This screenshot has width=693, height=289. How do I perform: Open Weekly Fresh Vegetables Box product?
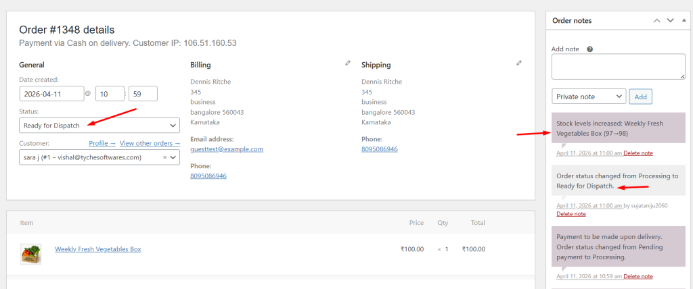tap(98, 249)
